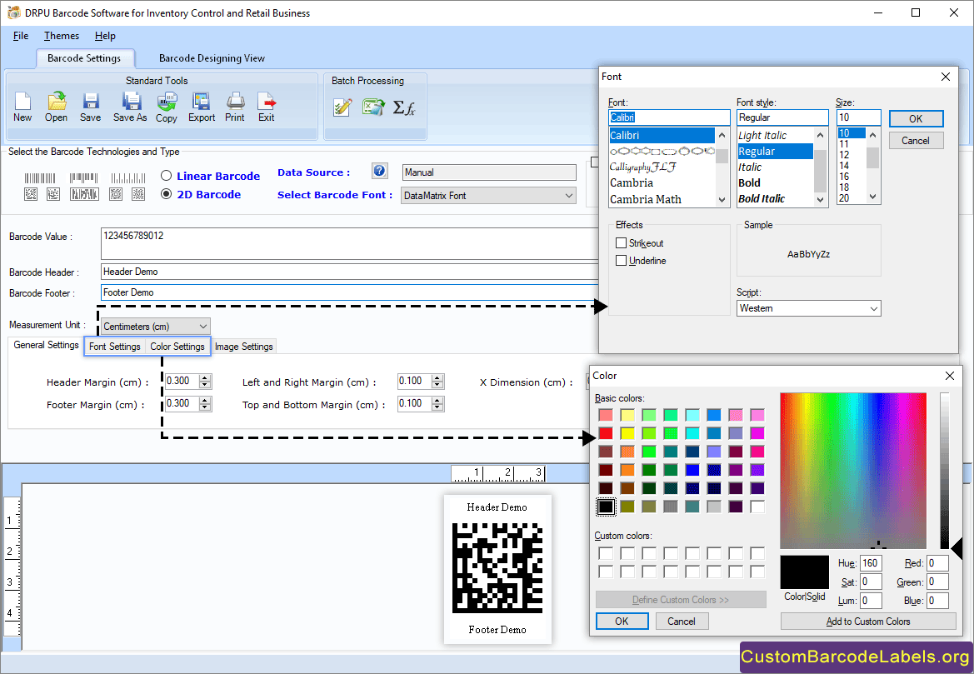974x674 pixels.
Task: Decrease the Footer Margin value
Action: pyautogui.click(x=205, y=407)
